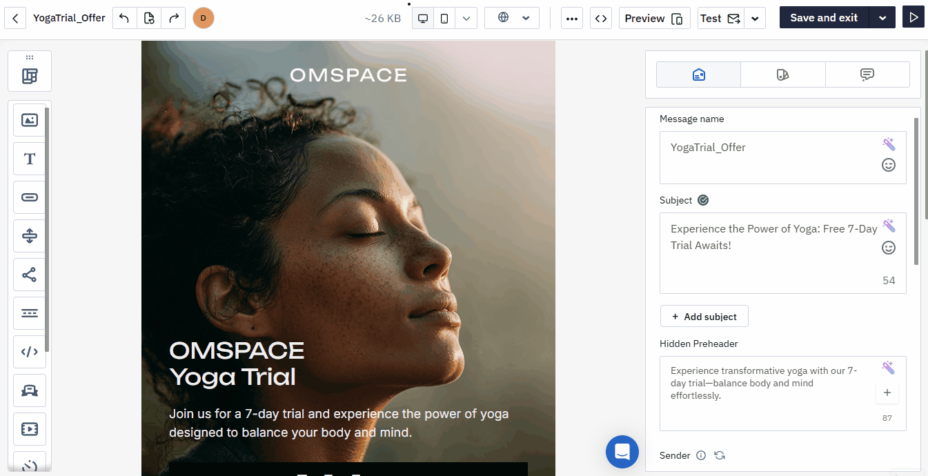Undo the last change
The width and height of the screenshot is (928, 476).
click(124, 18)
